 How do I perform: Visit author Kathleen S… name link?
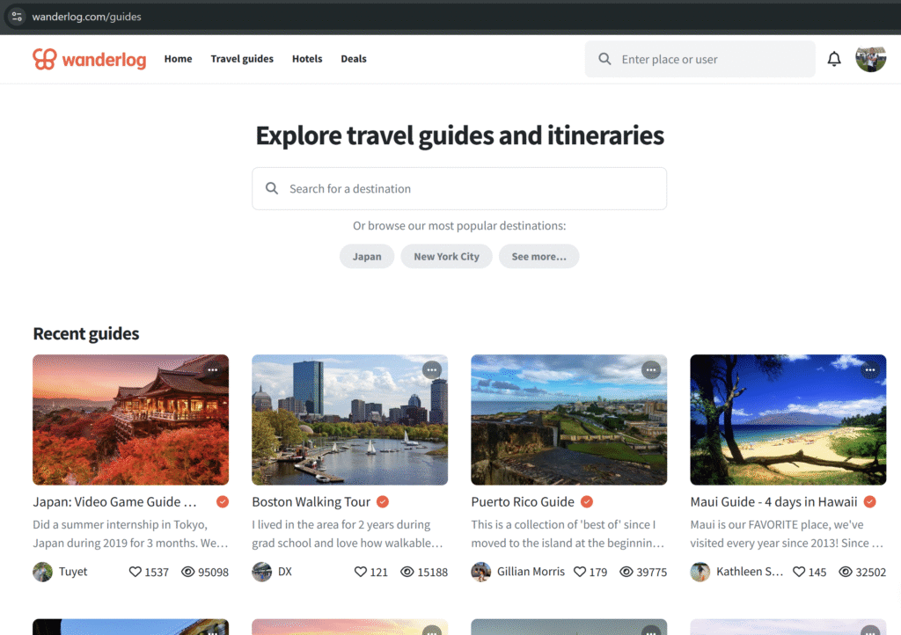750,572
